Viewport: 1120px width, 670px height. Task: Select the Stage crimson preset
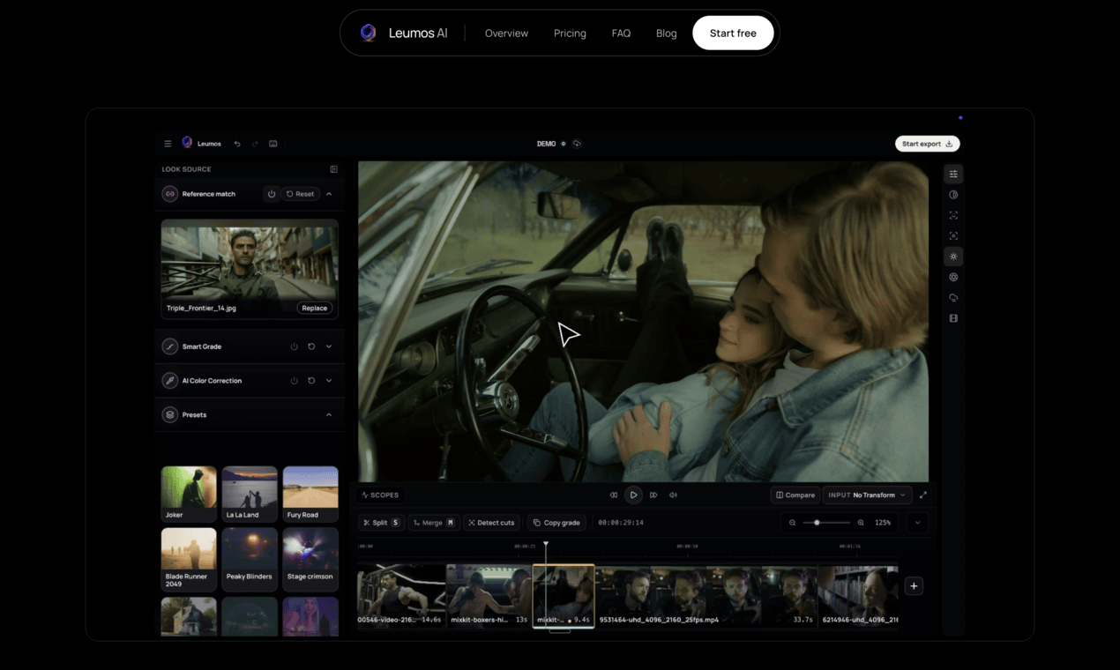tap(310, 559)
